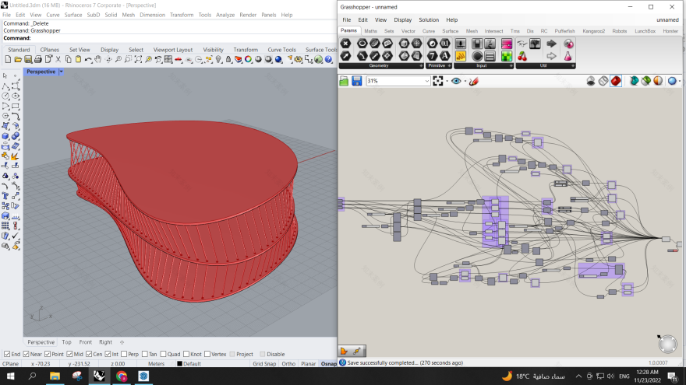Viewport: 686px width, 385px height.
Task: Open the Analyze menu in Rhino
Action: tap(225, 15)
